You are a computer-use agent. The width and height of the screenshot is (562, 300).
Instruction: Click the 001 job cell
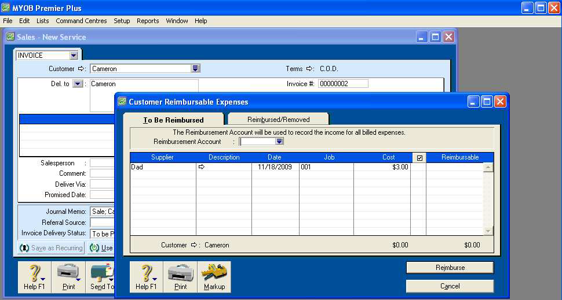click(327, 167)
